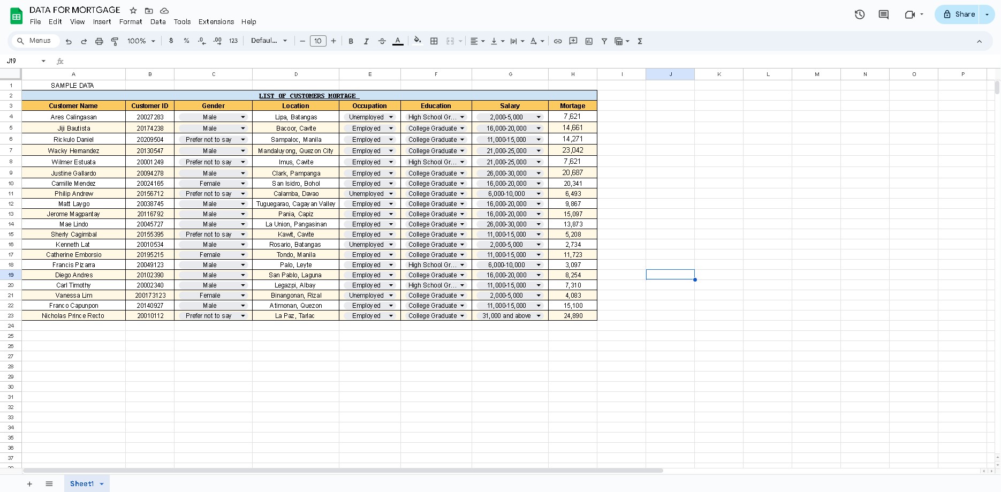The image size is (1001, 492).
Task: Click the Undo icon
Action: click(x=69, y=41)
